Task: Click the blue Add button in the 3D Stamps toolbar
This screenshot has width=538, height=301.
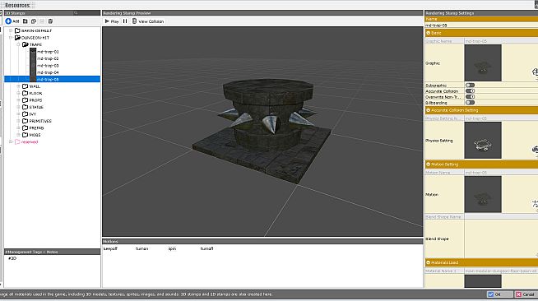Action: tap(12, 21)
